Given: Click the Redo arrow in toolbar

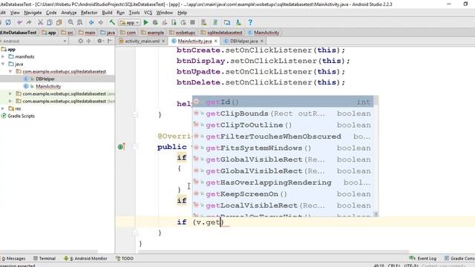Looking at the screenshot, I should click(x=29, y=22).
